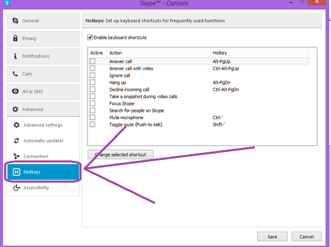Open the Connection submenu item
Viewport: 331px width, 247px height.
coord(43,156)
